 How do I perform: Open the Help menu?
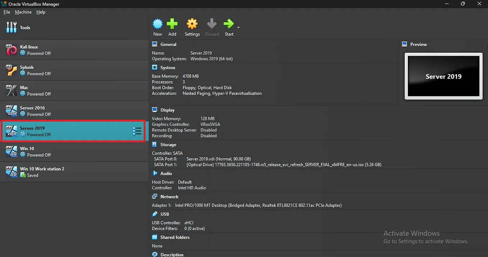(41, 12)
